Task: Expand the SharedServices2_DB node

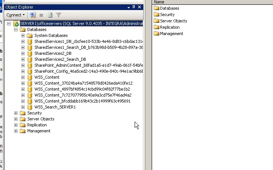Action: 23,53
